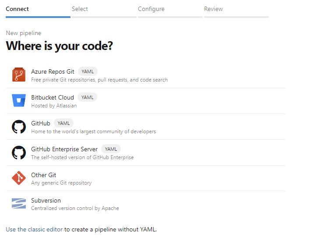
Task: Open the 'Use the classic editor' link
Action: click(x=34, y=229)
